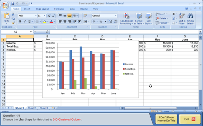
Task: Open Sort & Filter menu
Action: tap(182, 19)
